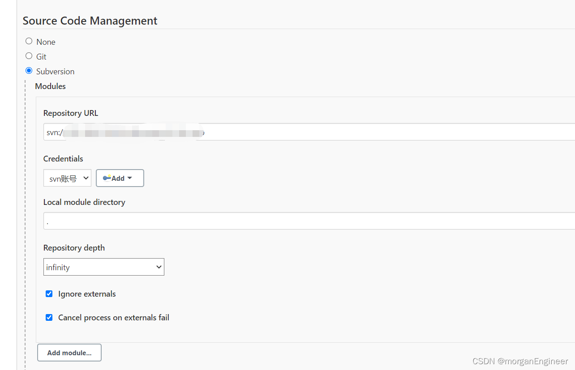The image size is (575, 370).
Task: Select the Subversion radio button
Action: pyautogui.click(x=29, y=71)
